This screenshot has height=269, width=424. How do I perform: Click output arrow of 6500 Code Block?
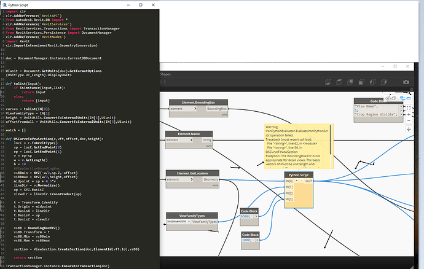click(x=256, y=216)
